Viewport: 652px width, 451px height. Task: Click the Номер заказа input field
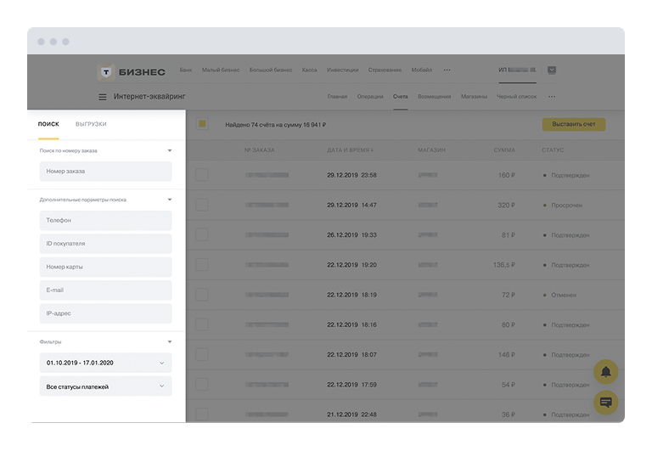105,171
